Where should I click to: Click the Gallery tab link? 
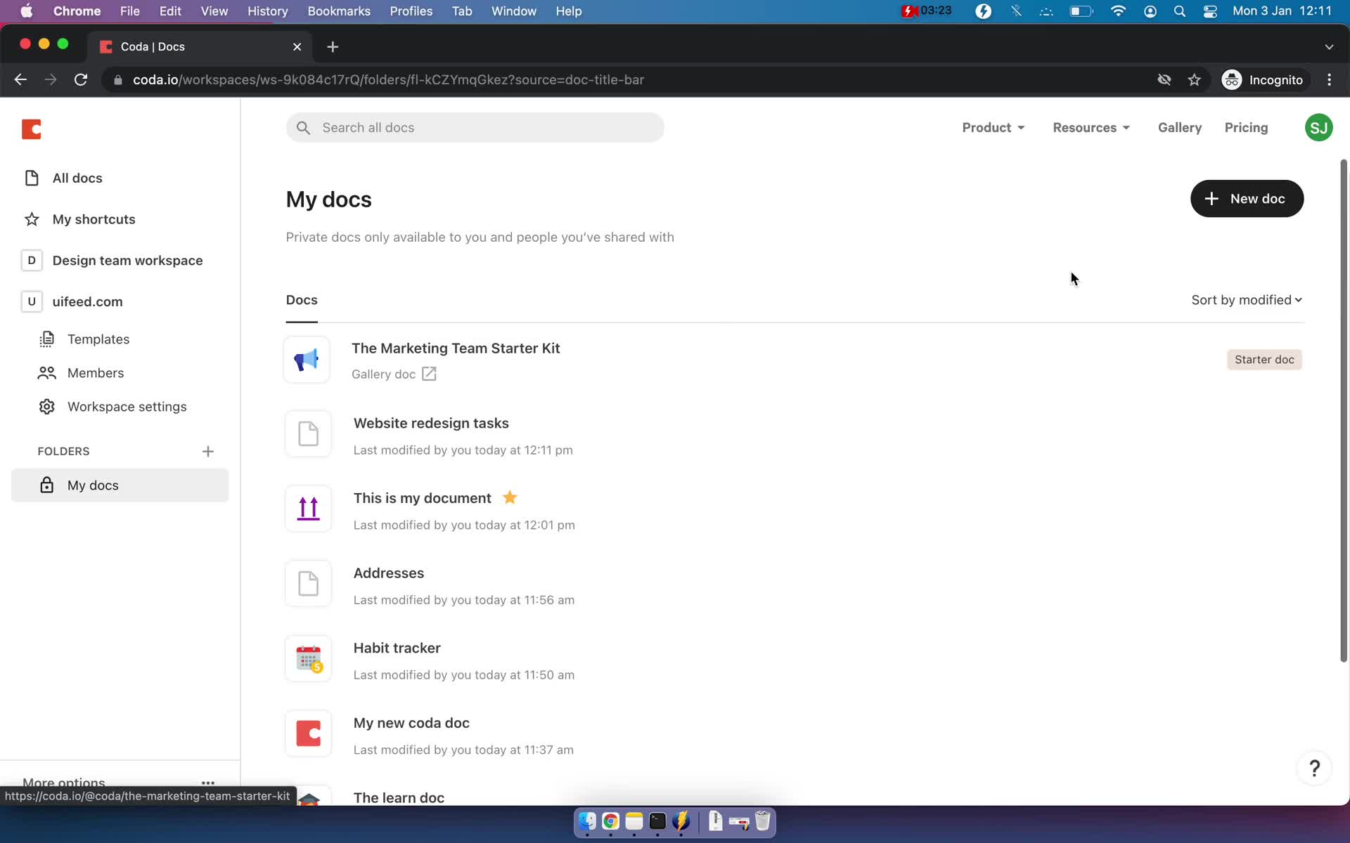click(1179, 127)
